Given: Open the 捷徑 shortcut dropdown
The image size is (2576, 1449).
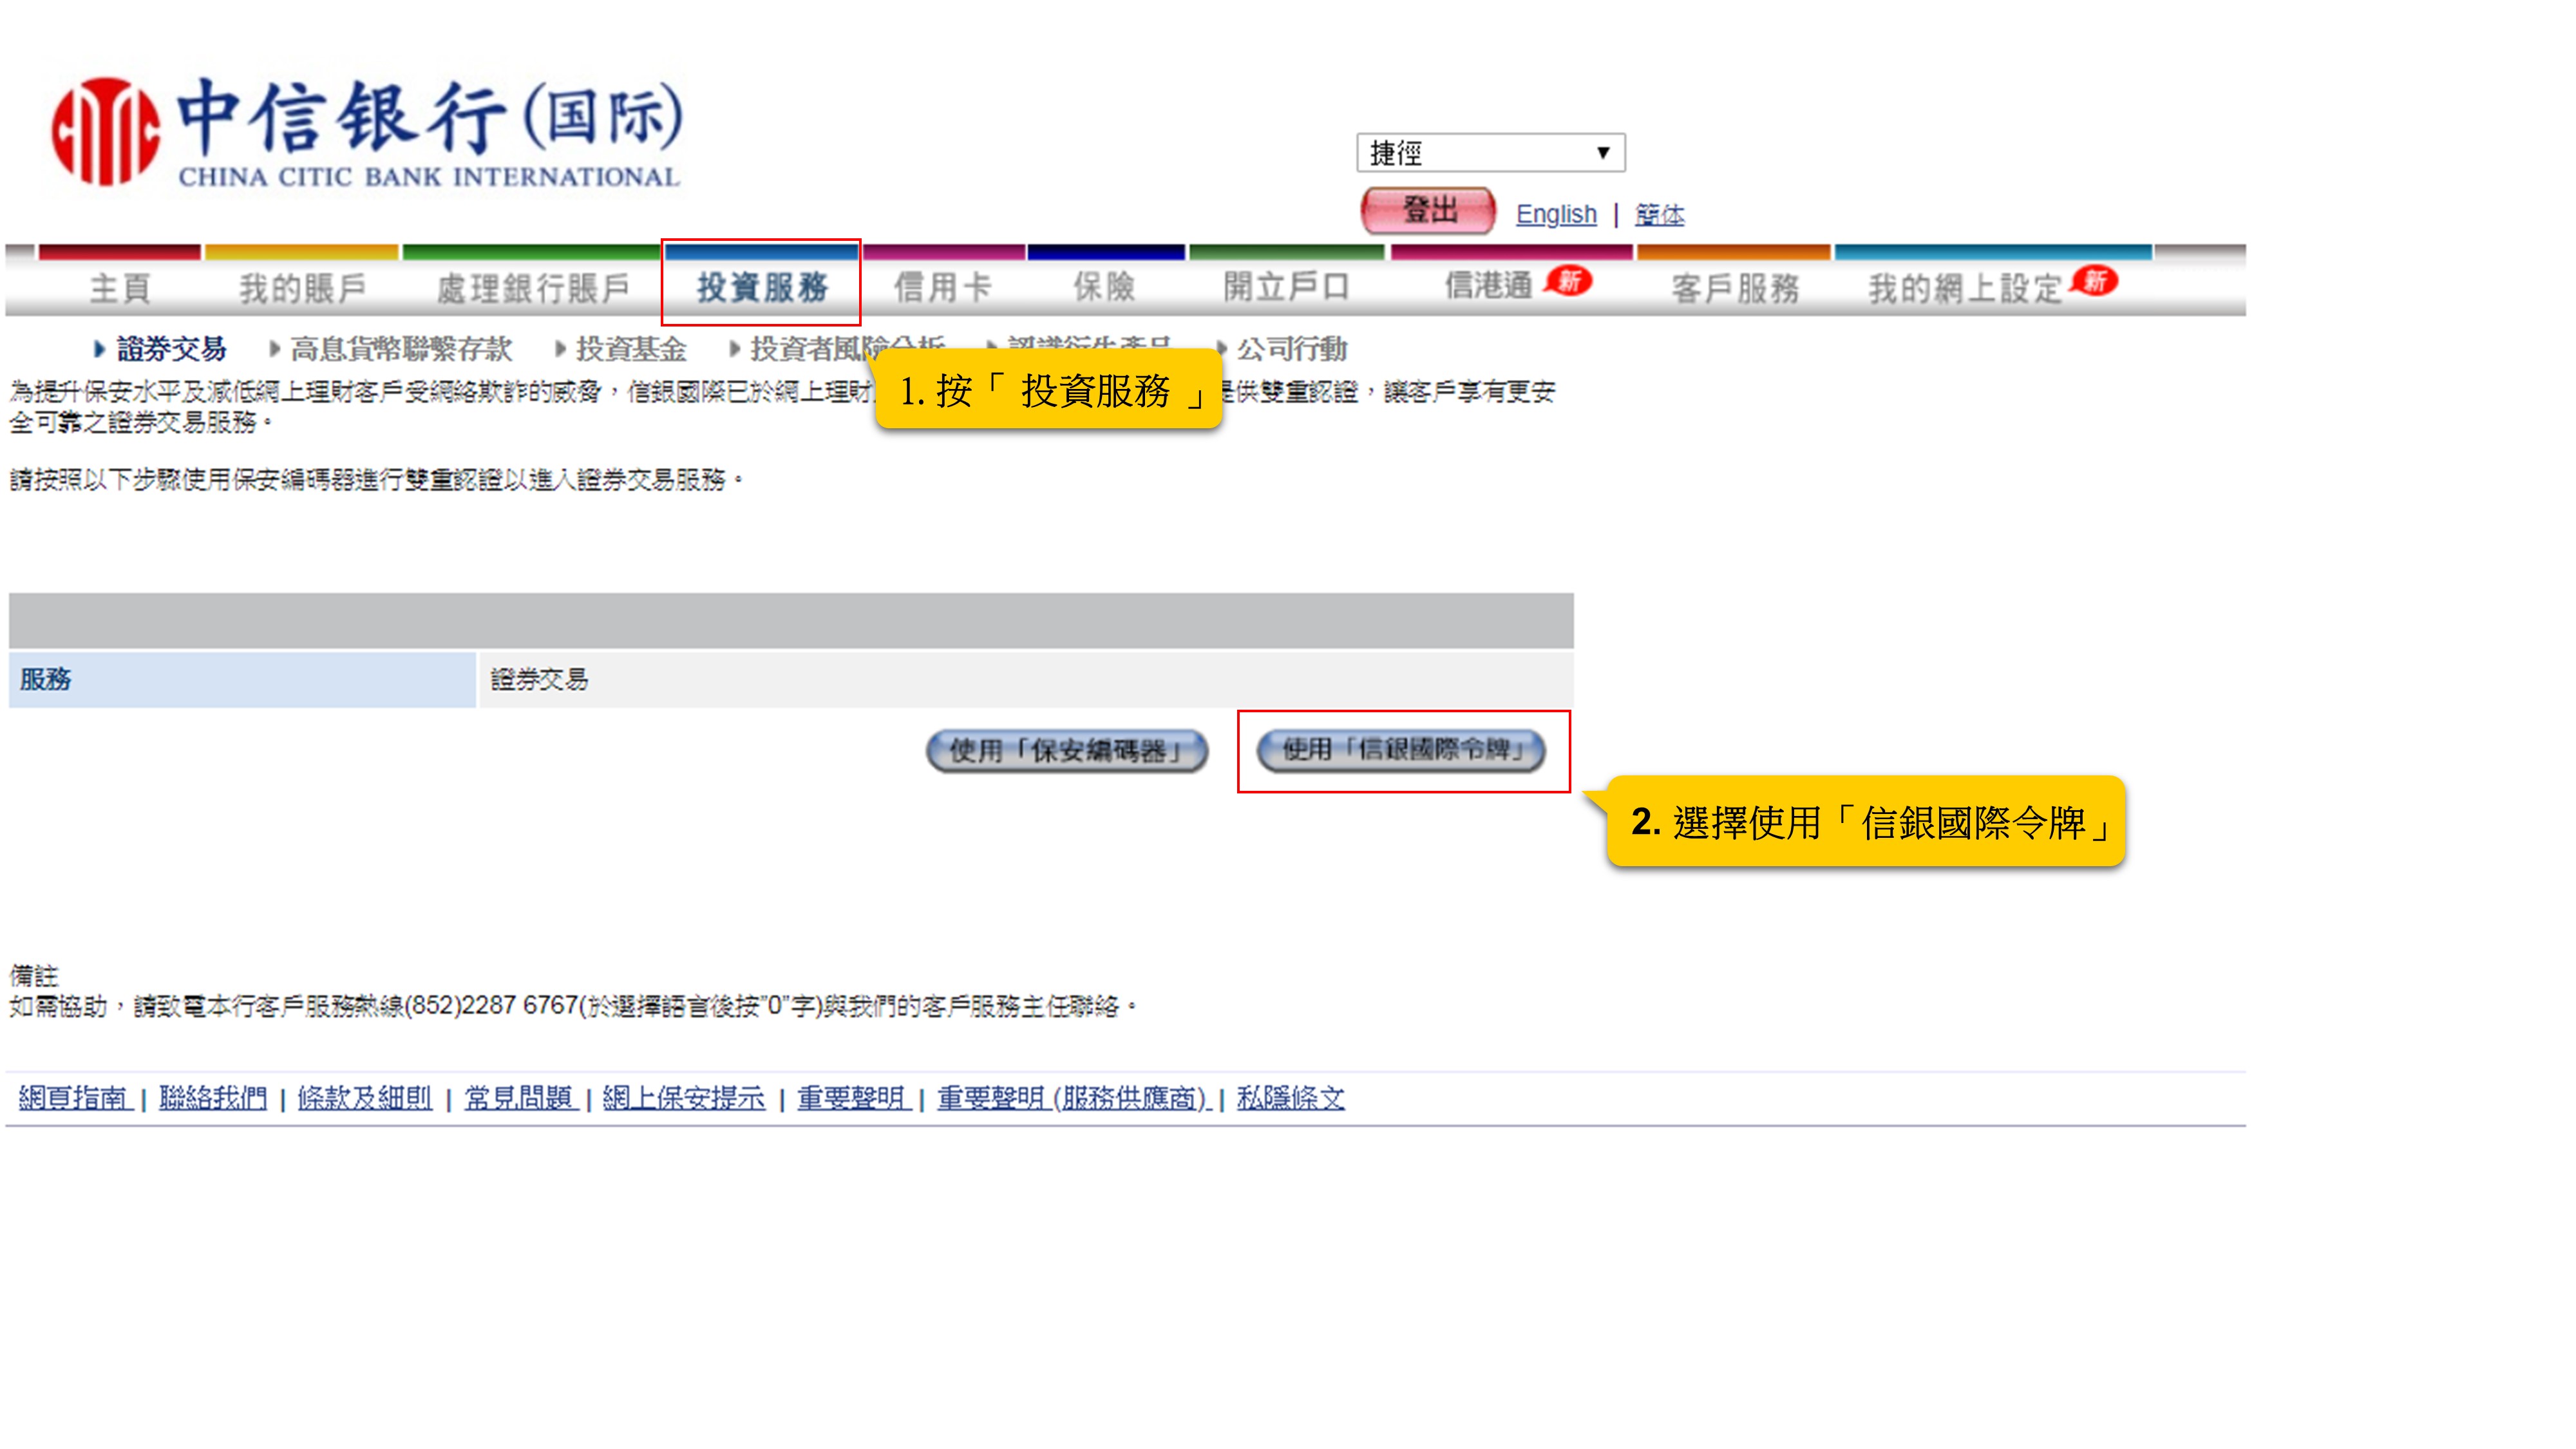Looking at the screenshot, I should tap(1490, 153).
